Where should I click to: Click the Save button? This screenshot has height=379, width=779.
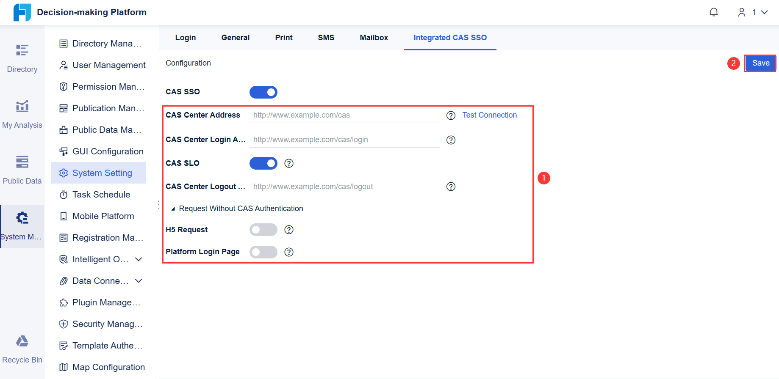pyautogui.click(x=760, y=63)
